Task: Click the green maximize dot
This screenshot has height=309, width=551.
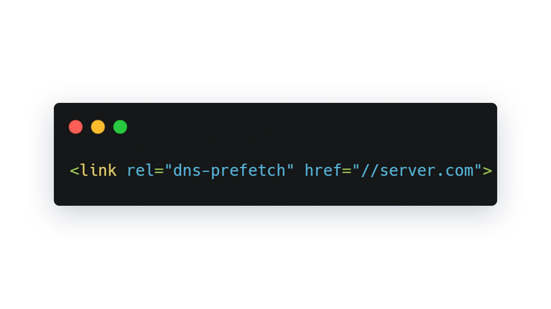Action: coord(120,127)
